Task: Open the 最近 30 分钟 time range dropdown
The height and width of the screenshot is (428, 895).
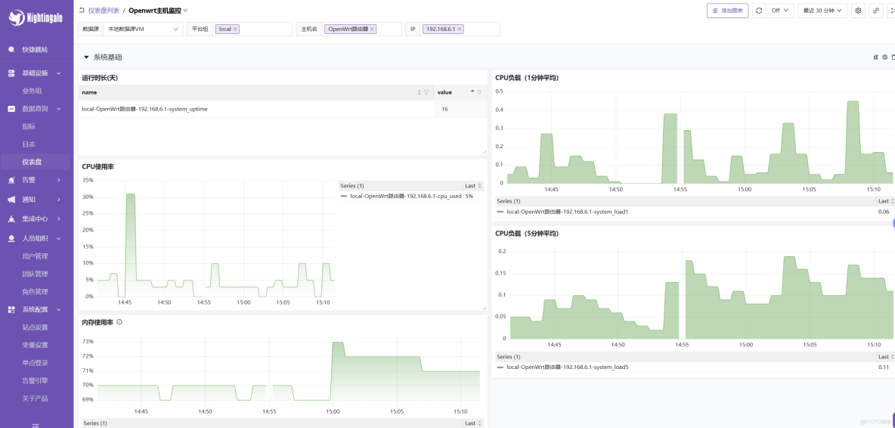Action: (822, 11)
